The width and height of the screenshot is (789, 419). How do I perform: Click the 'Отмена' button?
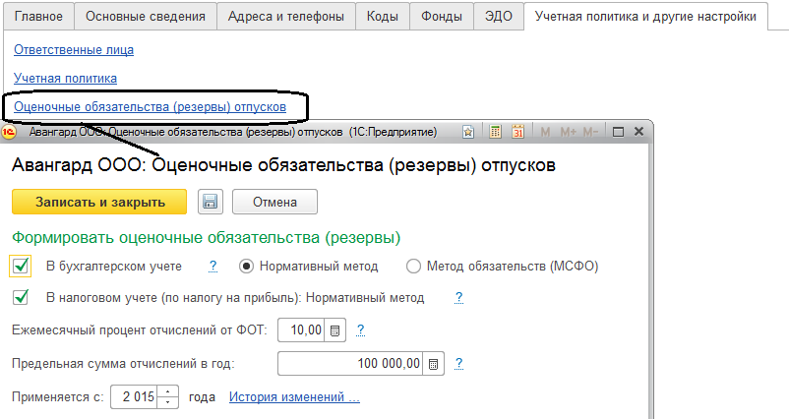pyautogui.click(x=274, y=202)
